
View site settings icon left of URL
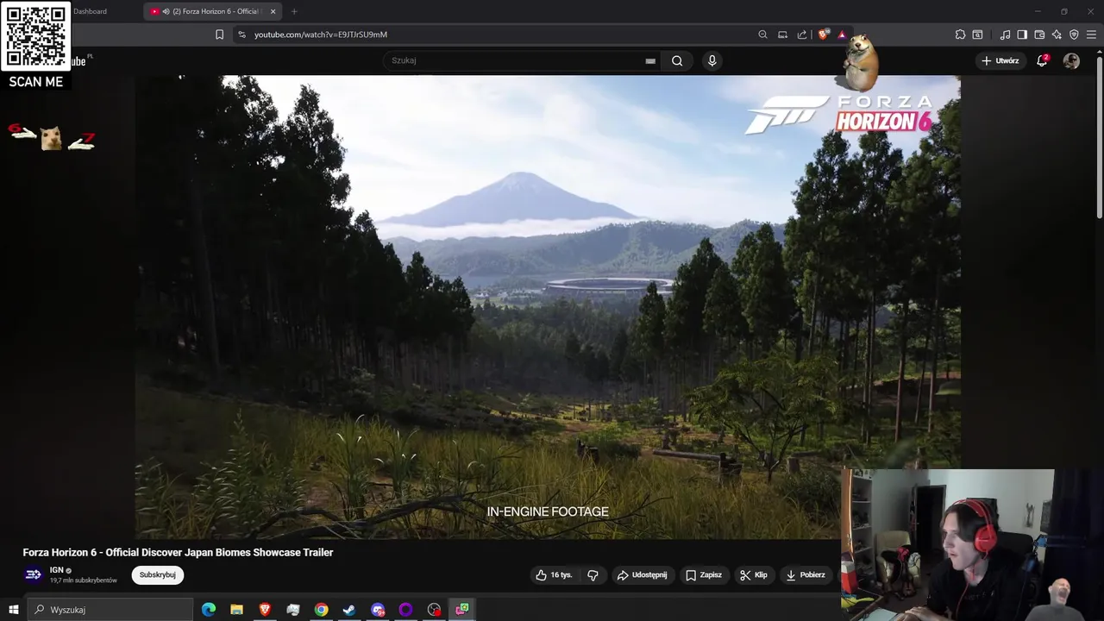[241, 34]
